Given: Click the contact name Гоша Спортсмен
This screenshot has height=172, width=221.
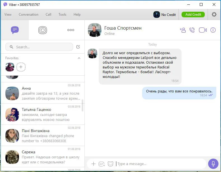Looking at the screenshot, I should (x=123, y=28).
